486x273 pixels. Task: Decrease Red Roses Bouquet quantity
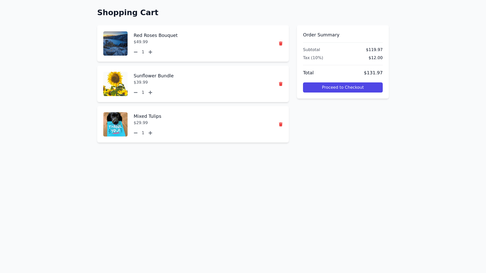point(136,52)
